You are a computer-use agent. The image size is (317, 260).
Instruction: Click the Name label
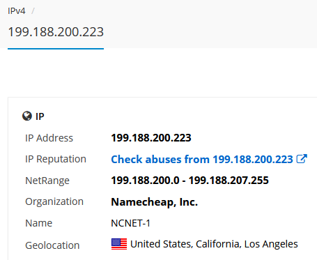pyautogui.click(x=38, y=223)
